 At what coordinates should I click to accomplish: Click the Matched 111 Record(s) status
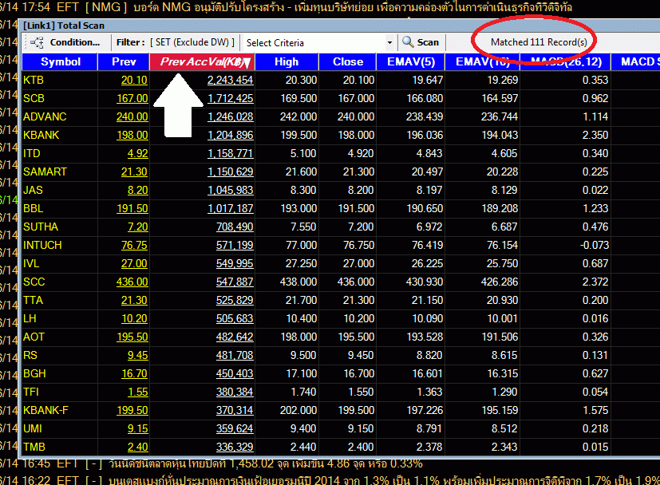coord(539,42)
